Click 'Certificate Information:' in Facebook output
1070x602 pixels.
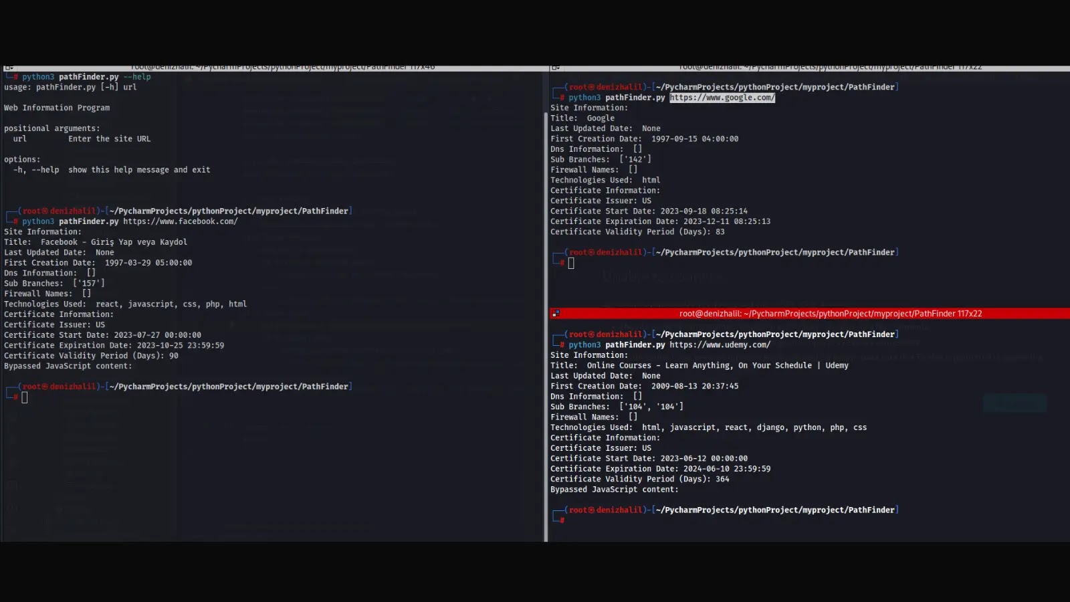[59, 314]
